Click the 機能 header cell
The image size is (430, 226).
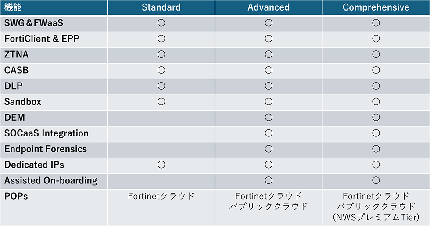13,7
